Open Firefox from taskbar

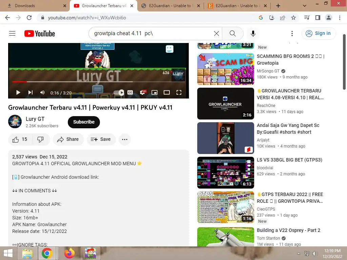click(69, 253)
